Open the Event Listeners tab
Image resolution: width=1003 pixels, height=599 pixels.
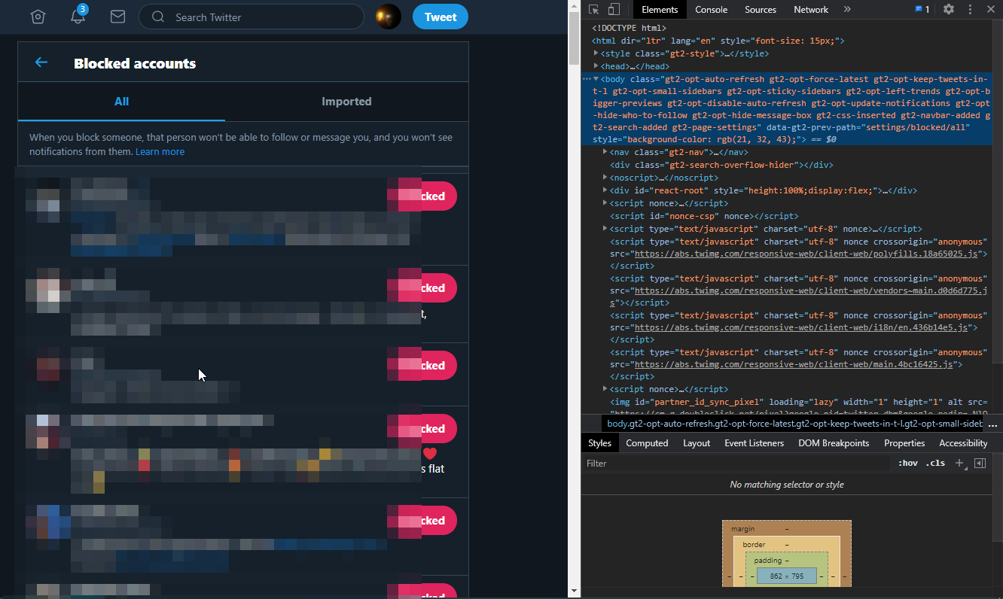pyautogui.click(x=754, y=443)
